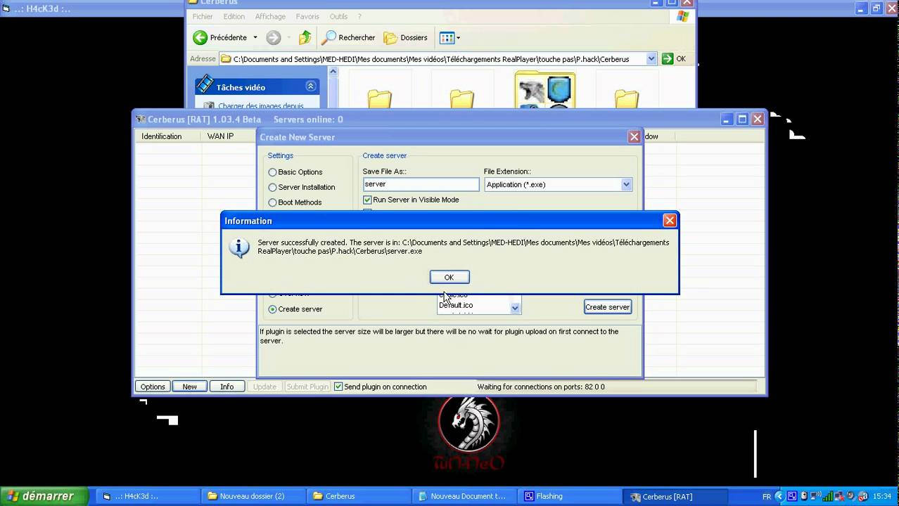Select the Boot Methods radio button
Viewport: 899px width, 506px height.
pyautogui.click(x=272, y=202)
